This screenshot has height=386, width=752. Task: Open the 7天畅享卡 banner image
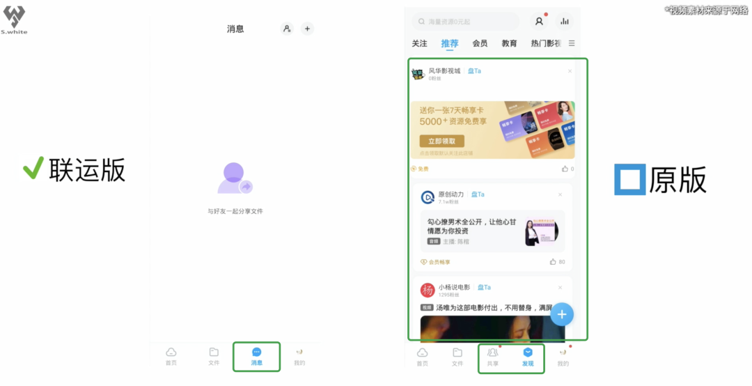pos(492,130)
